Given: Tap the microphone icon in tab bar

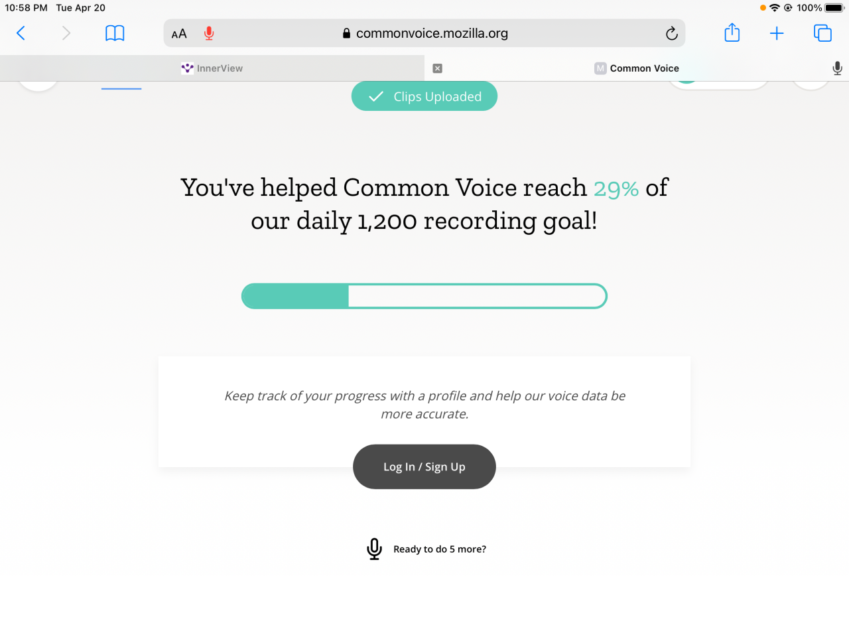Looking at the screenshot, I should click(837, 68).
